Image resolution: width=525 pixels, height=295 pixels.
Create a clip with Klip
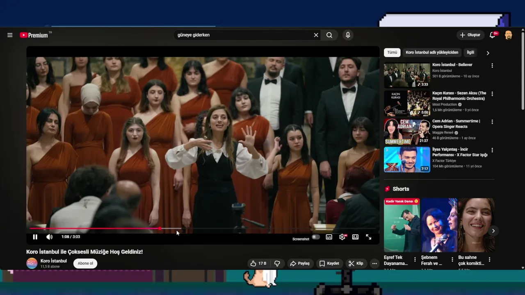(356, 263)
